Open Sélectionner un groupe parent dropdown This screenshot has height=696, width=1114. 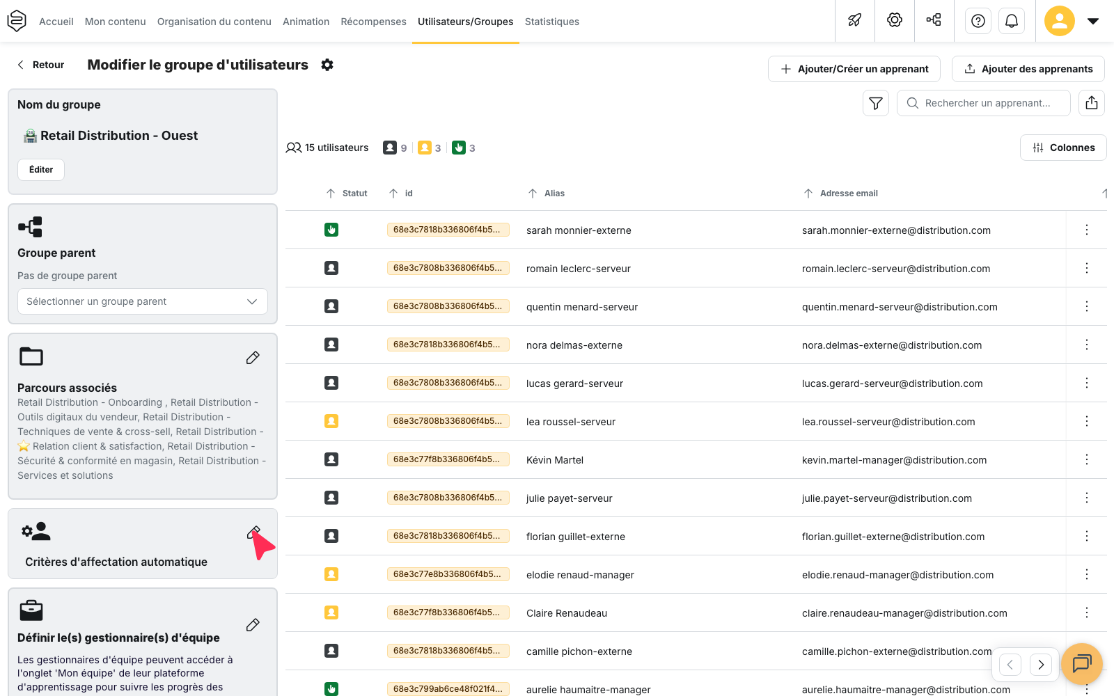coord(143,301)
